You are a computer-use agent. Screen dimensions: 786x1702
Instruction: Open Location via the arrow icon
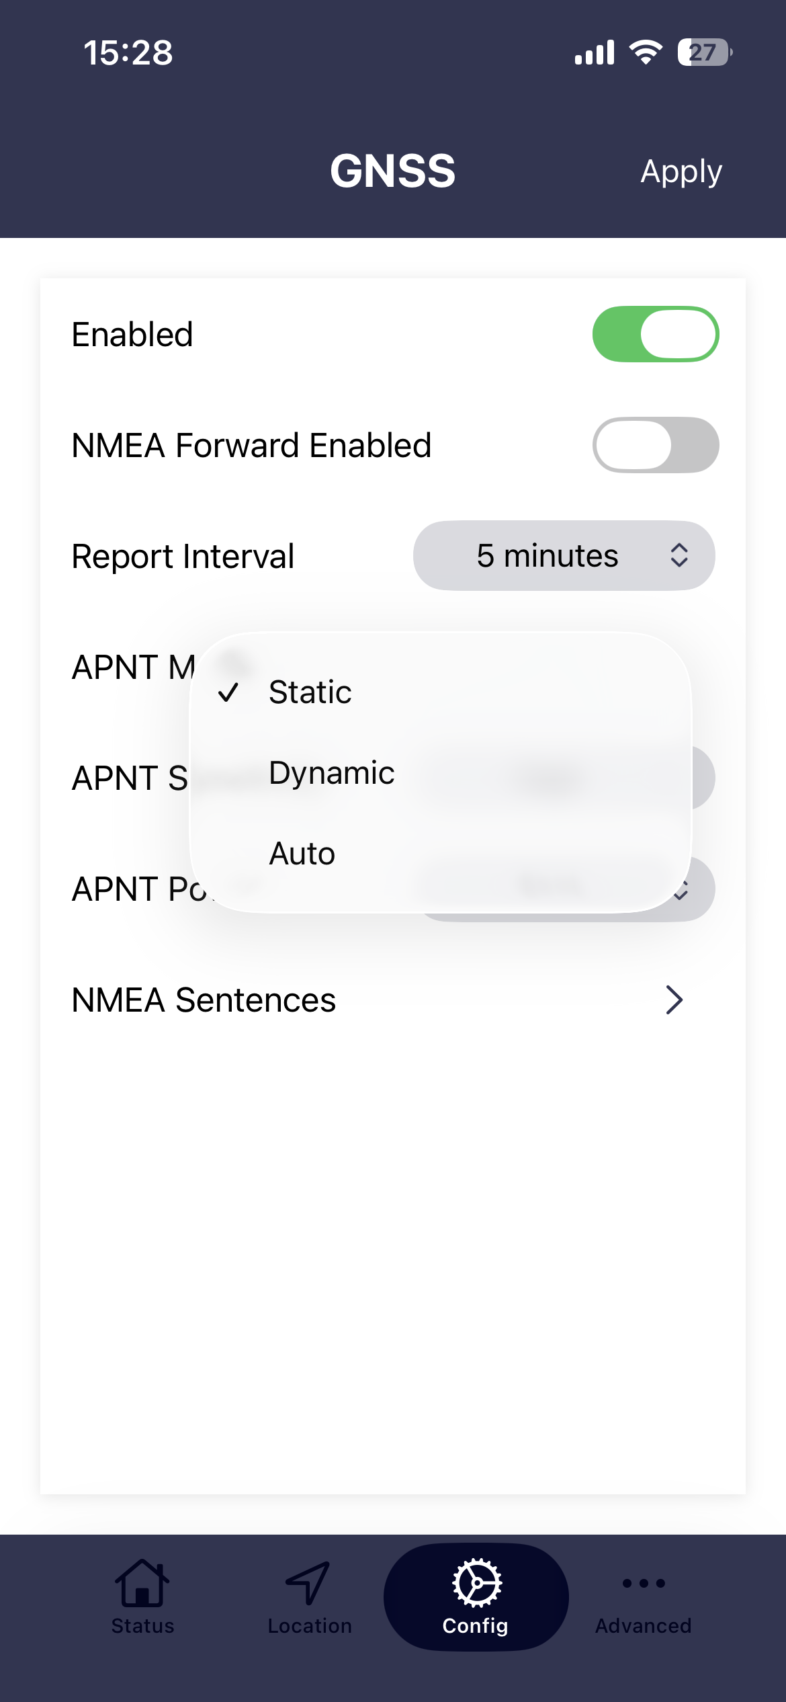point(308,1583)
